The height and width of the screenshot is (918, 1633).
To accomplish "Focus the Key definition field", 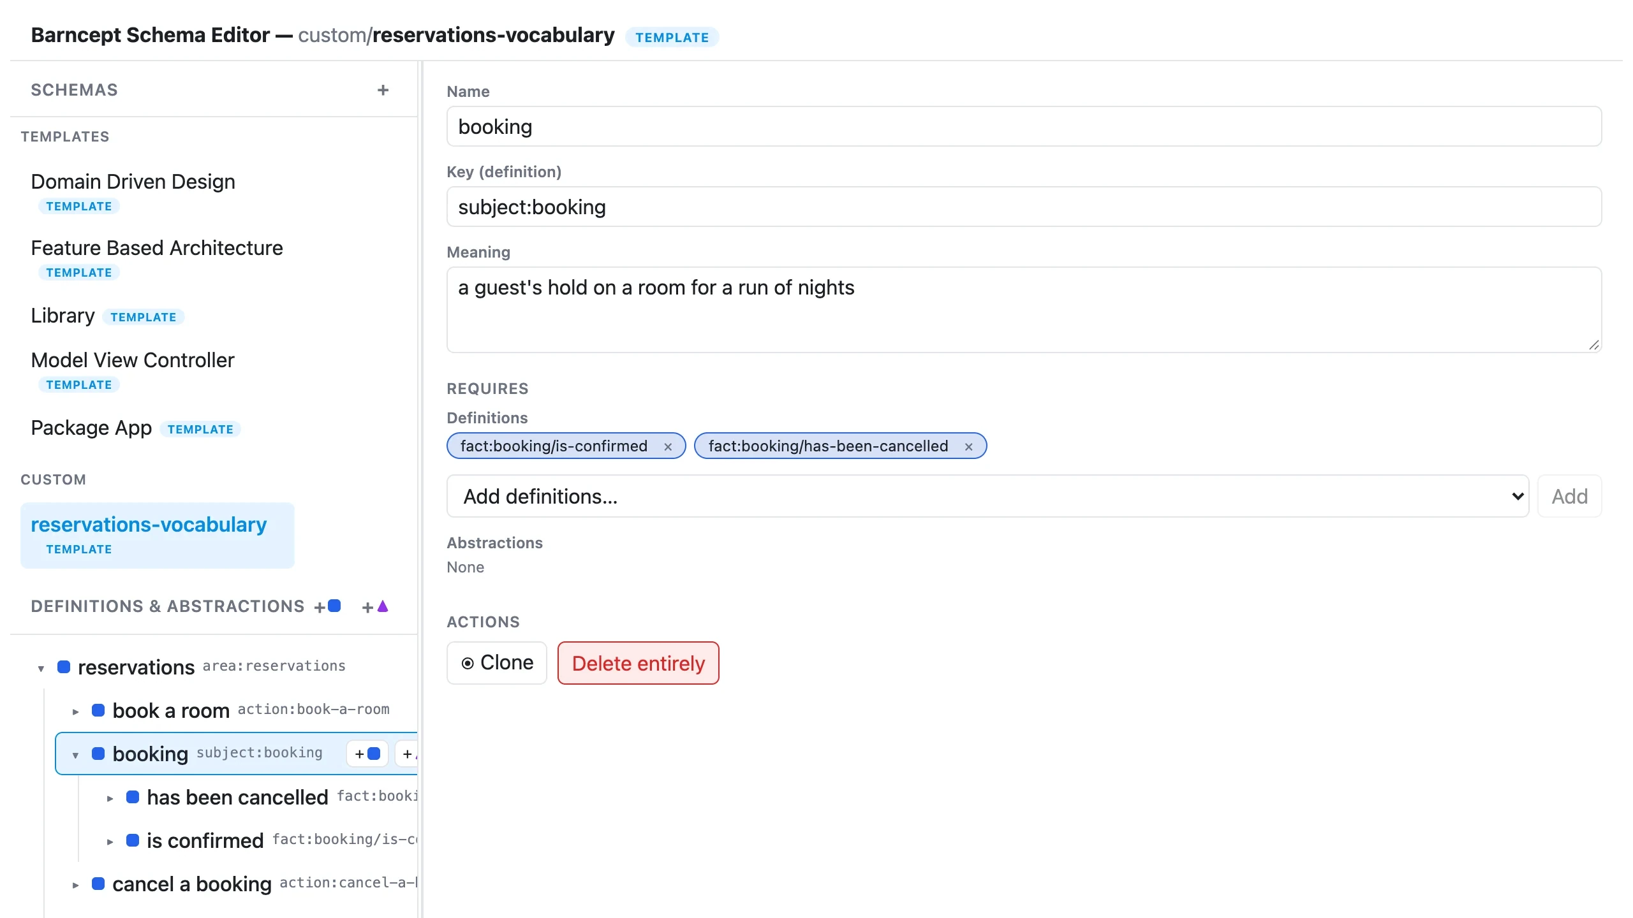I will click(x=1024, y=207).
